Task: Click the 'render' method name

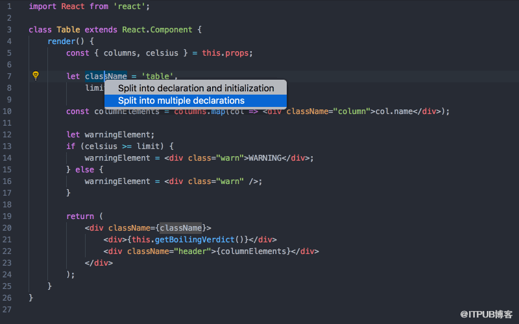Action: pos(62,41)
